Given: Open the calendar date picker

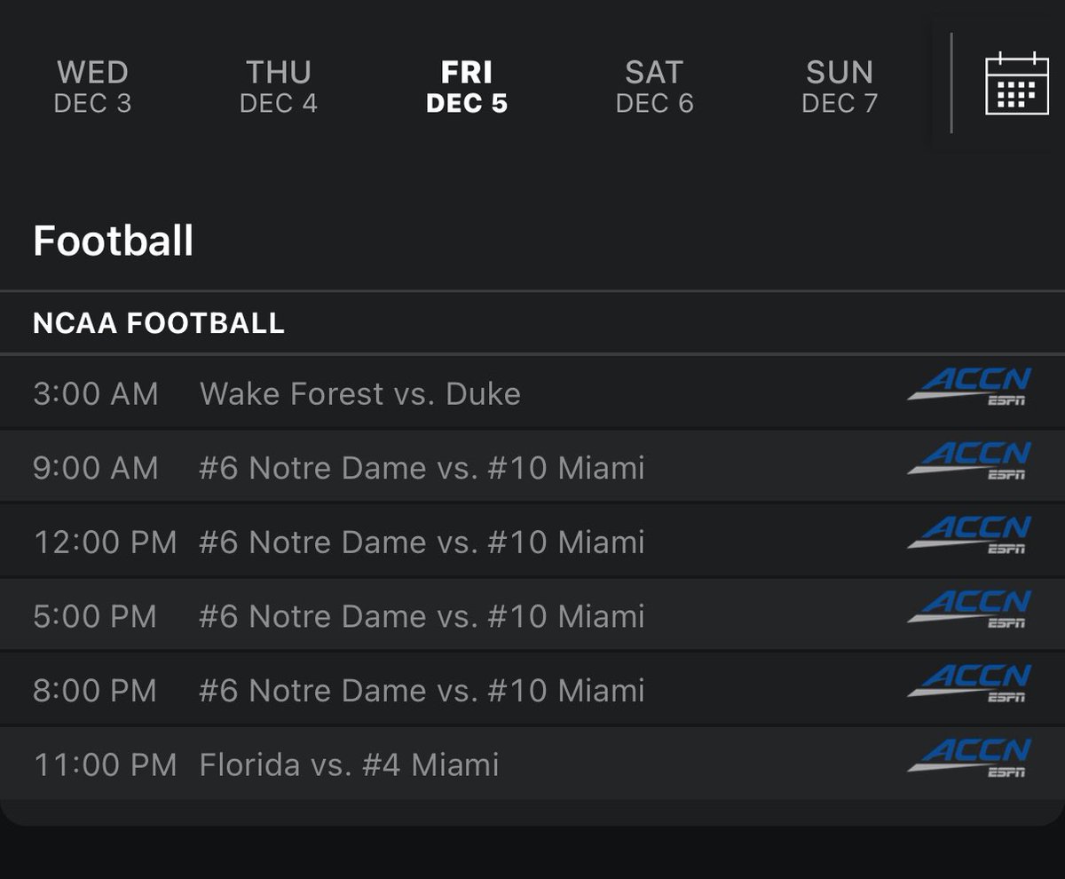Looking at the screenshot, I should (x=1011, y=84).
